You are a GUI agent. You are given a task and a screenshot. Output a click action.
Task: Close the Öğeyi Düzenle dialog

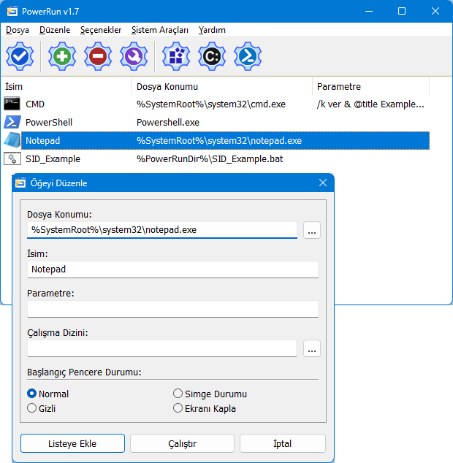[323, 183]
